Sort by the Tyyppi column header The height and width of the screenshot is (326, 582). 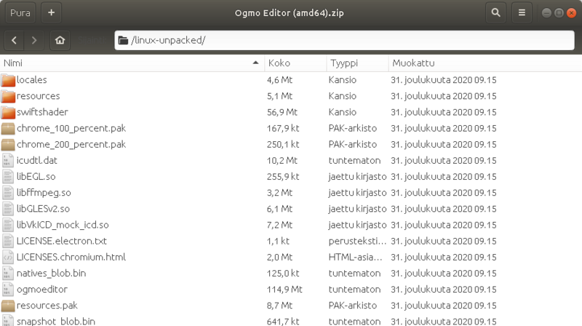[x=355, y=63]
